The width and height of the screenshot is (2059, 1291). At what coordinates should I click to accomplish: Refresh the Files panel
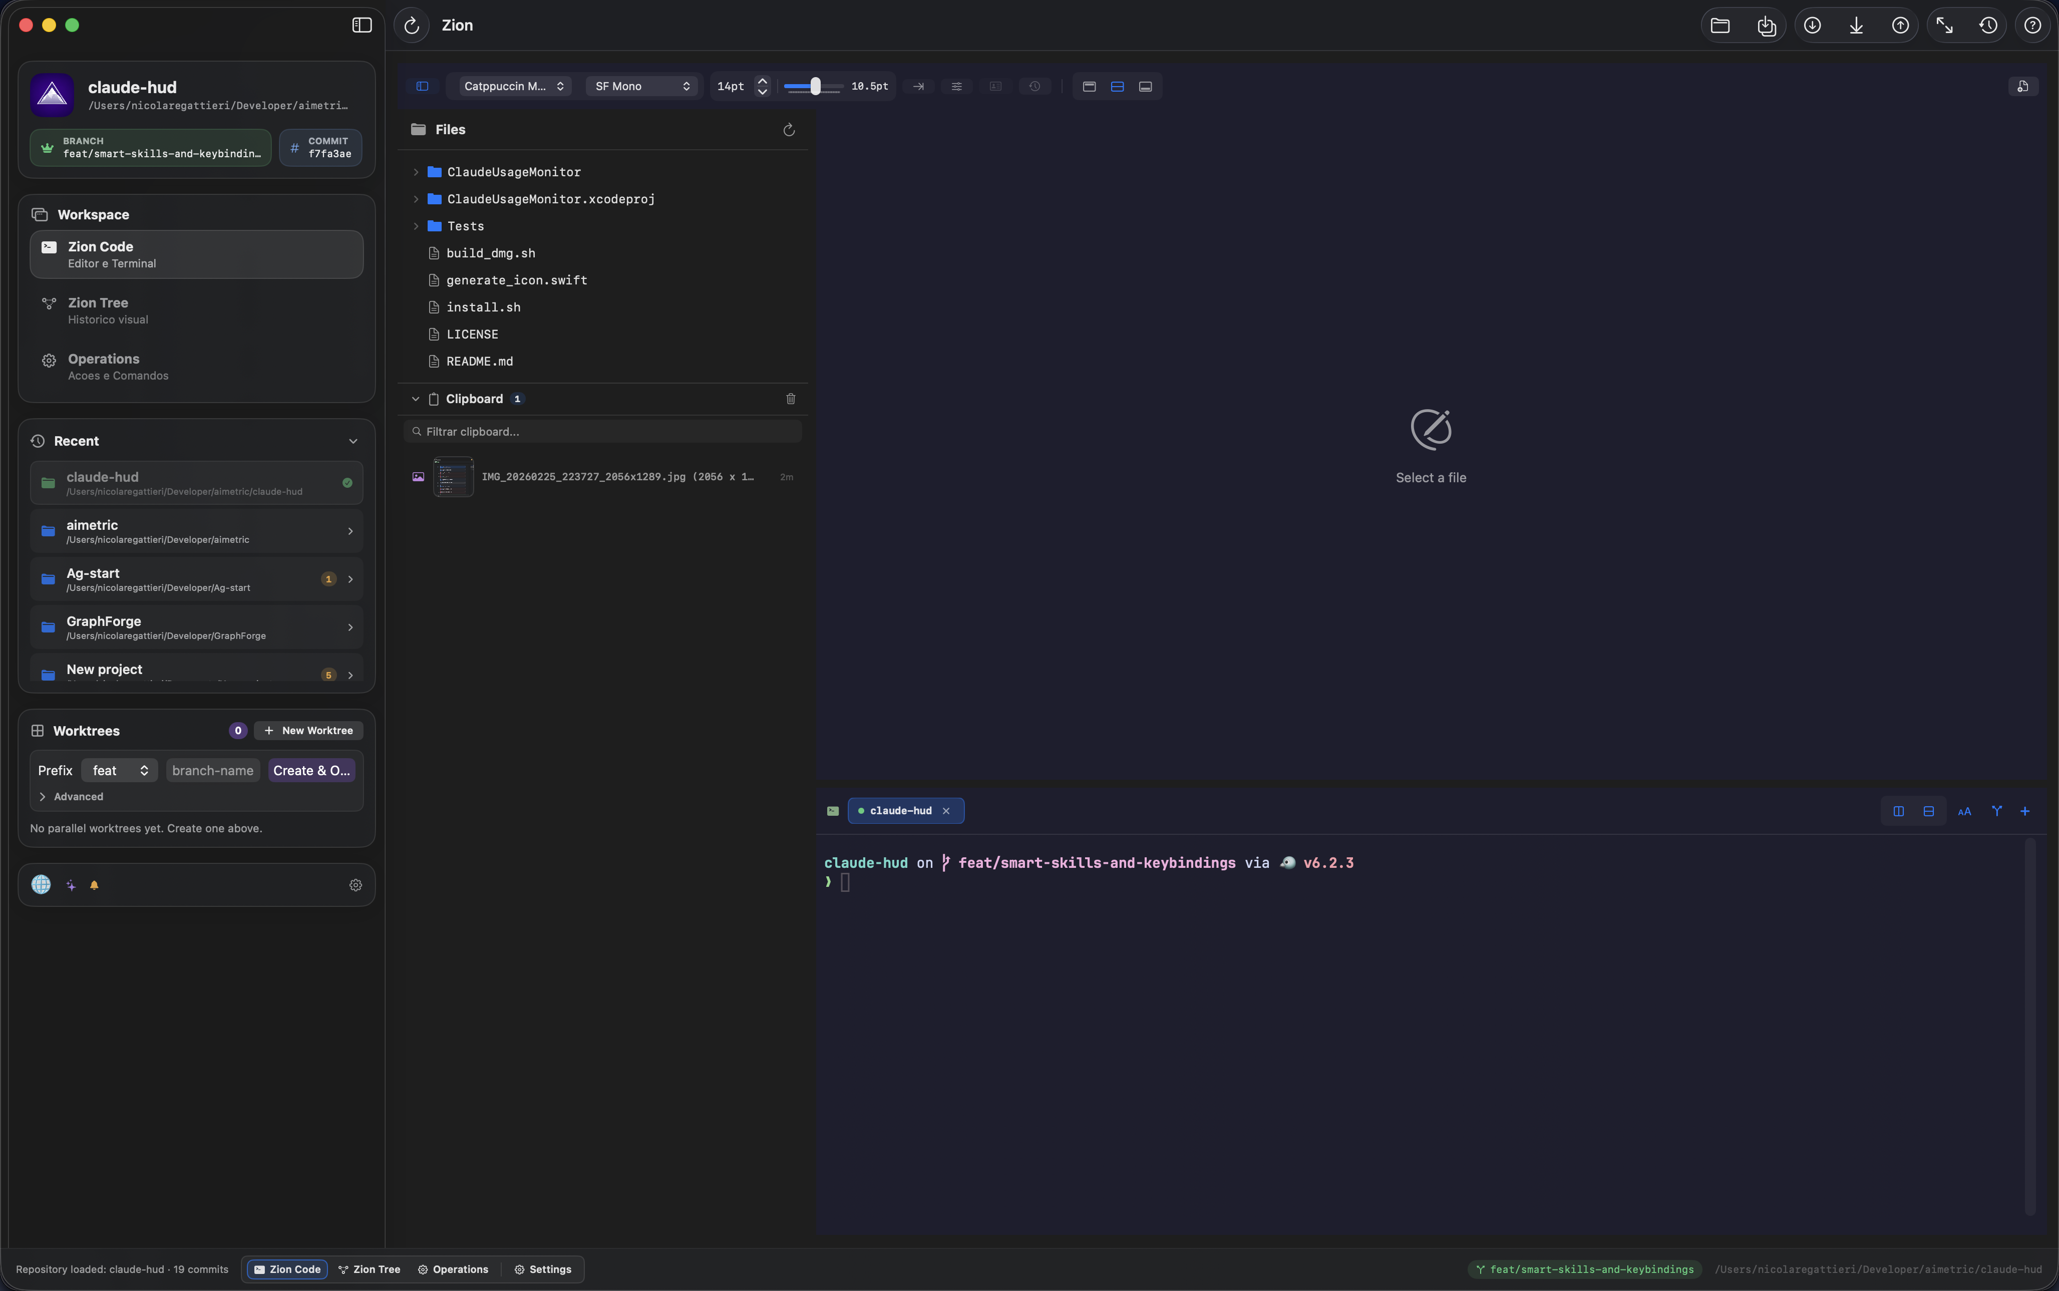coord(788,129)
